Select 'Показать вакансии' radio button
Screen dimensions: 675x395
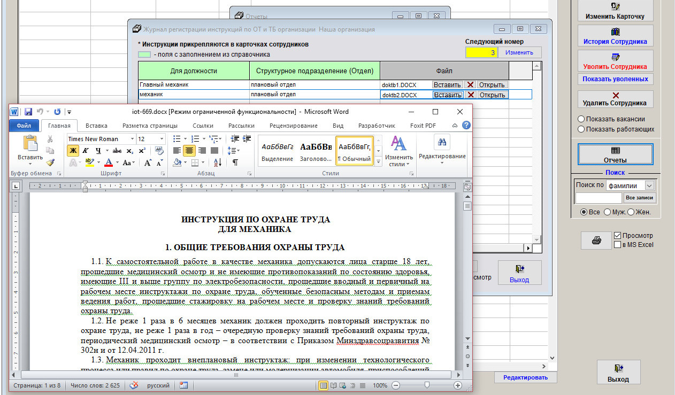click(x=581, y=119)
